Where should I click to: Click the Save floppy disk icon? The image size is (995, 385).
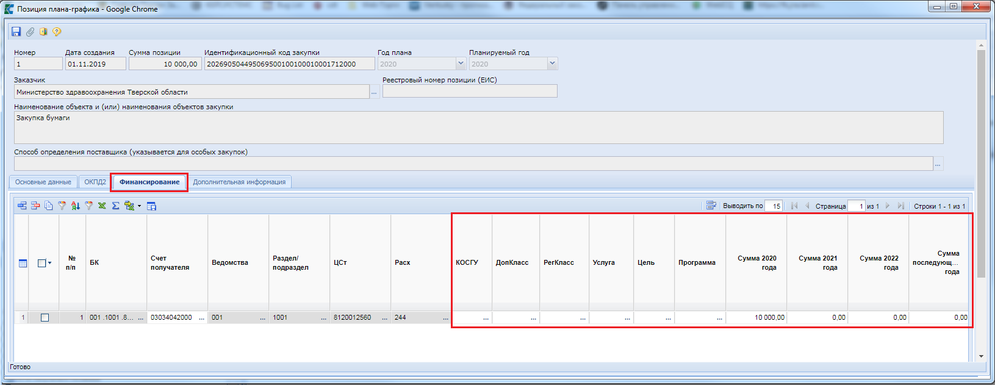[16, 32]
